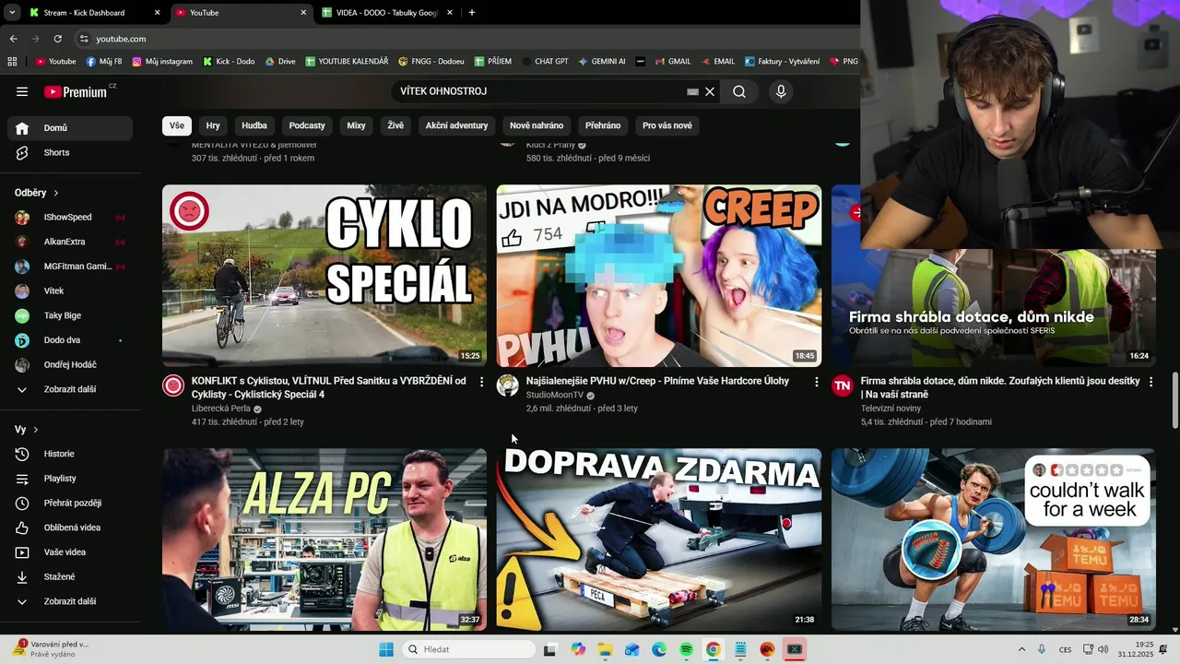1180x664 pixels.
Task: Open Přehrát později list
Action: (70, 503)
